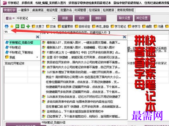Select notebook 千秋笔记_下载地址
The image size is (169, 126).
coord(22,53)
